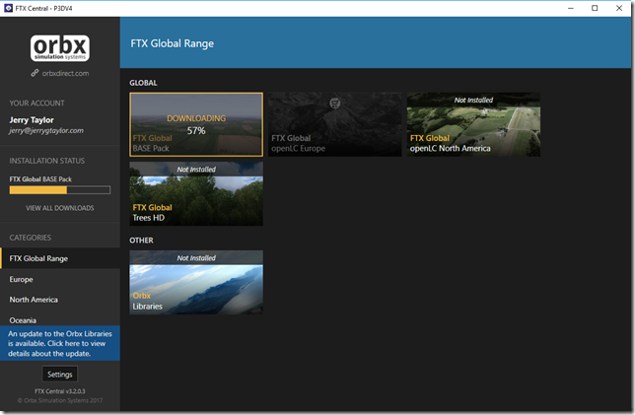
Task: Click Not Installed label on Trees HD
Action: click(196, 170)
